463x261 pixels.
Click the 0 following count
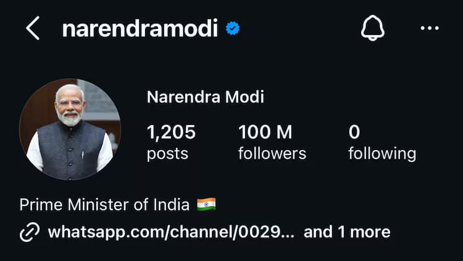(354, 132)
